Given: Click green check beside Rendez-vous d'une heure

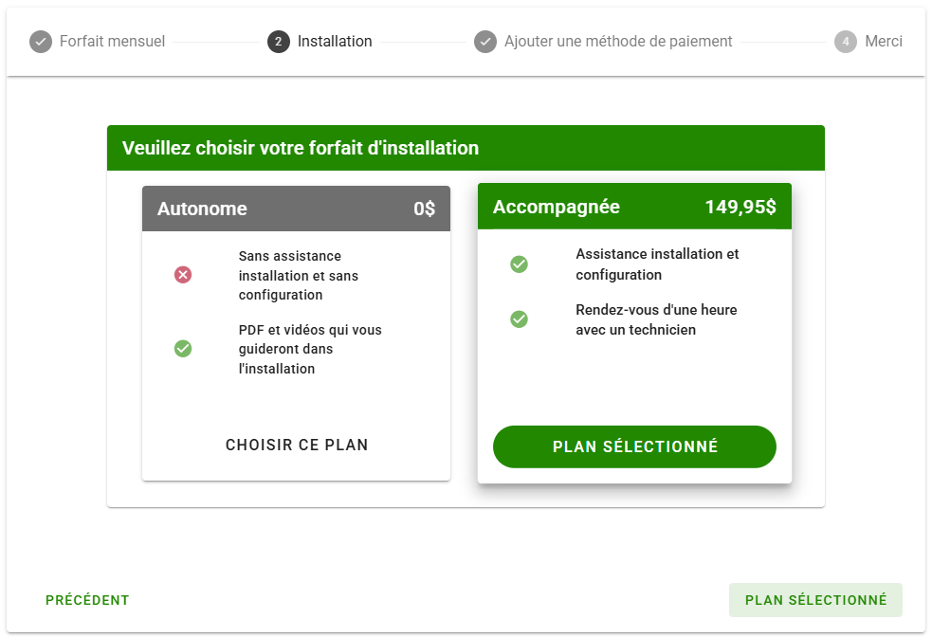Looking at the screenshot, I should (x=519, y=319).
